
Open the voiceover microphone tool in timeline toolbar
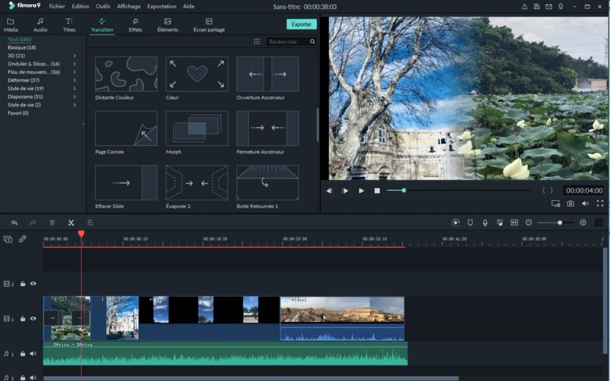[x=485, y=222]
